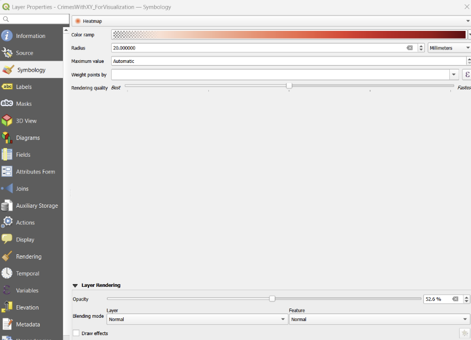The height and width of the screenshot is (340, 471).
Task: Open the 3D View panel icon
Action: click(7, 121)
